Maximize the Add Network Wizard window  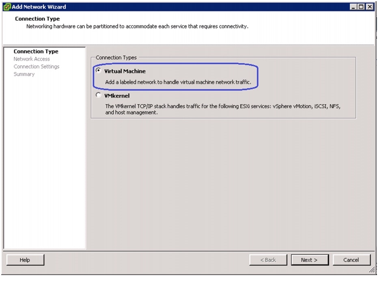pyautogui.click(x=361, y=7)
